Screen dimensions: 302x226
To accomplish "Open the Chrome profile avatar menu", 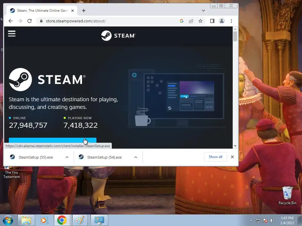I will (222, 21).
